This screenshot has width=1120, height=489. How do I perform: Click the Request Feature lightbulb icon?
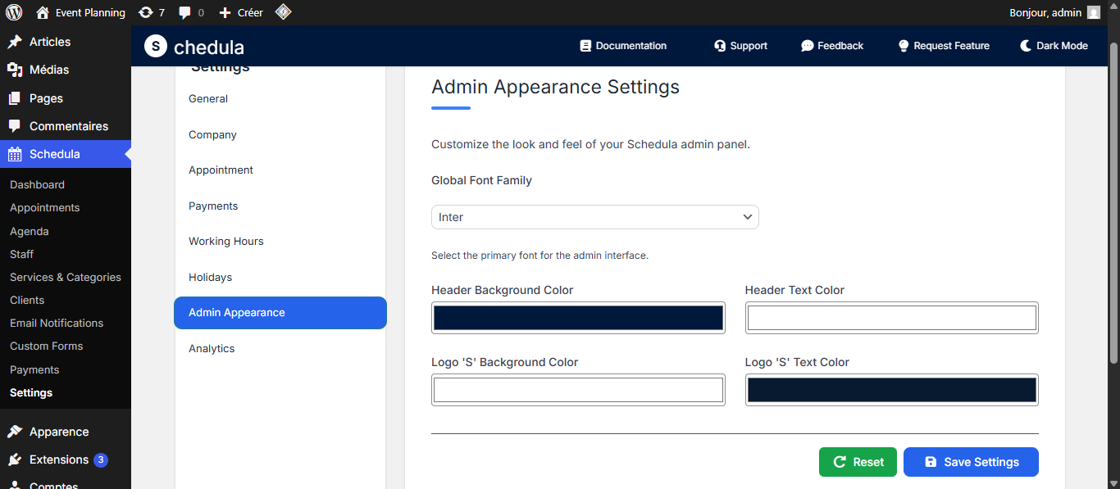tap(904, 46)
